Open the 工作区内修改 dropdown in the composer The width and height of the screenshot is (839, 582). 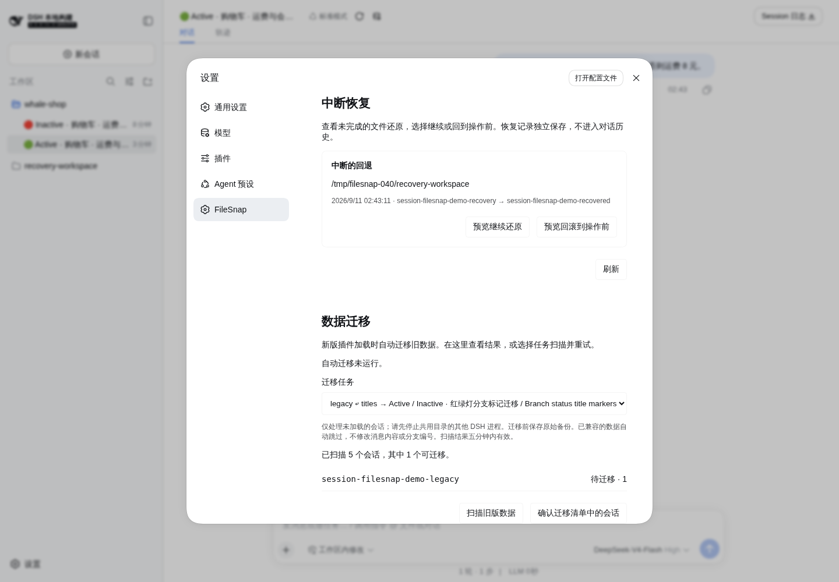[x=341, y=549]
